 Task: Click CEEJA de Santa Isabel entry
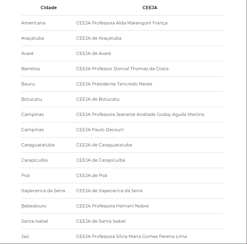[101, 221]
